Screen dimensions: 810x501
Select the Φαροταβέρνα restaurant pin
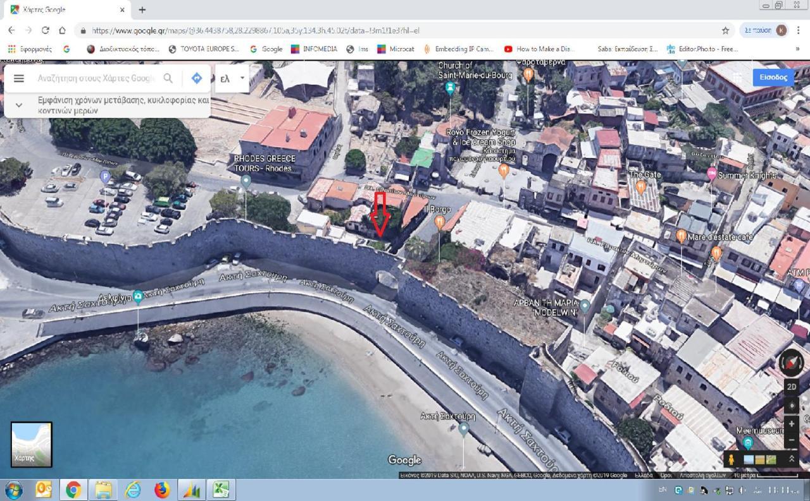click(528, 75)
